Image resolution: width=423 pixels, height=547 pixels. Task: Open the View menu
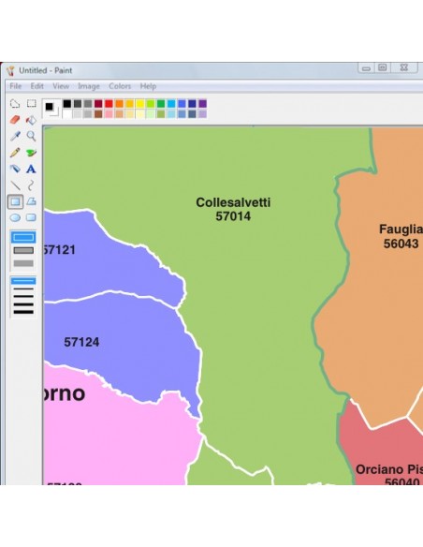[61, 86]
